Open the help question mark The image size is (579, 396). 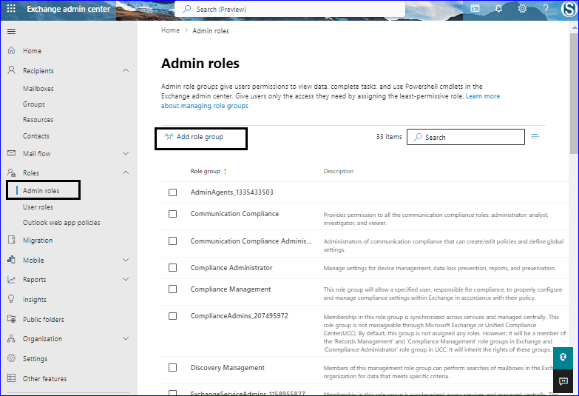tap(546, 8)
